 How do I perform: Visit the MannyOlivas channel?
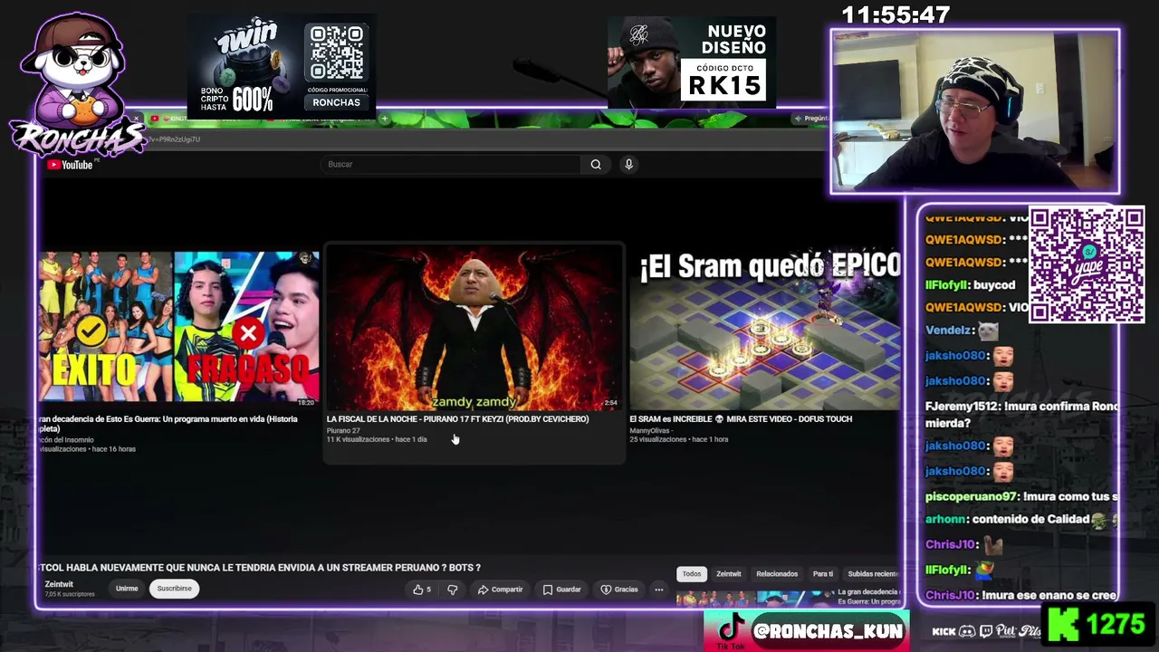[x=649, y=430]
